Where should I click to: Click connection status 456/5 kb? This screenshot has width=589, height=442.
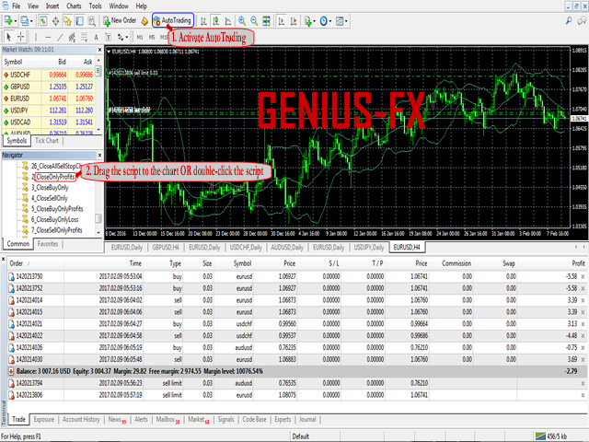[x=551, y=436]
